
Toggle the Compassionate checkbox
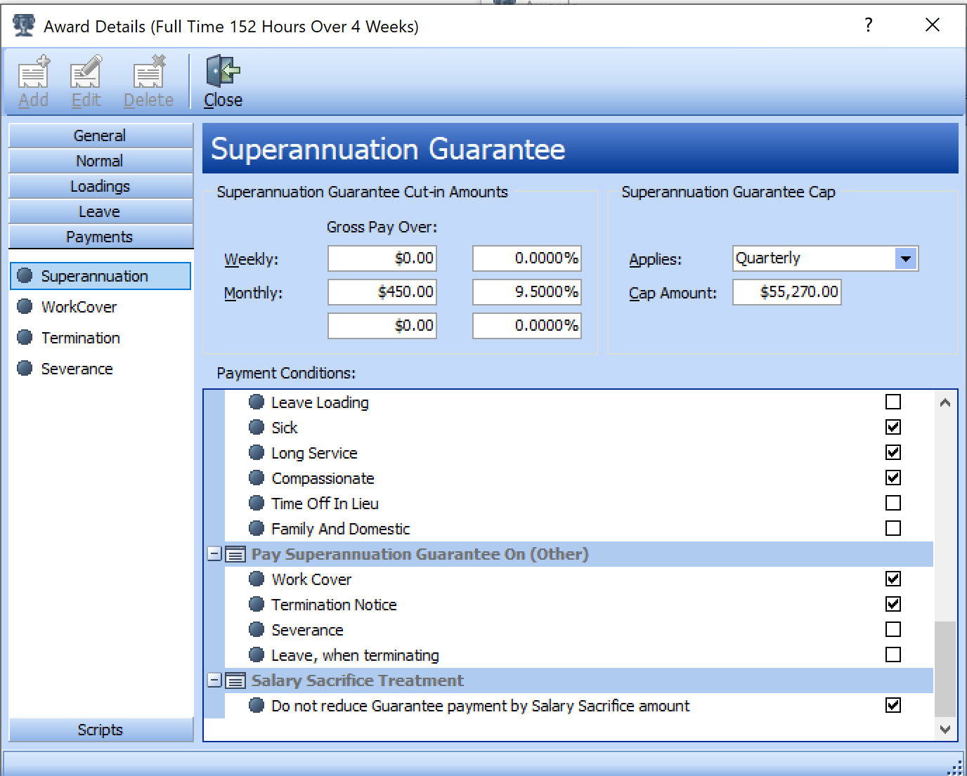click(x=893, y=478)
